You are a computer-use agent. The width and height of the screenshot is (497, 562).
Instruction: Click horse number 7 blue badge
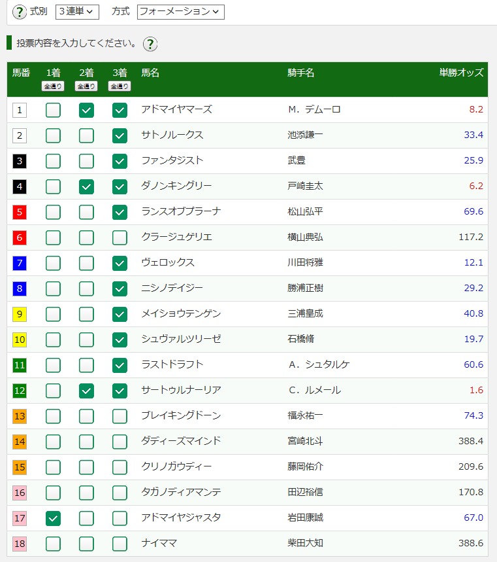[x=20, y=263]
